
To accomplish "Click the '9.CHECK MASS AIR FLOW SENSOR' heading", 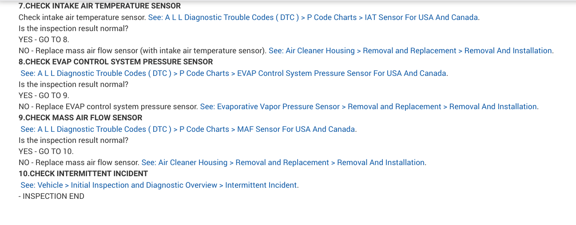I will (x=80, y=118).
